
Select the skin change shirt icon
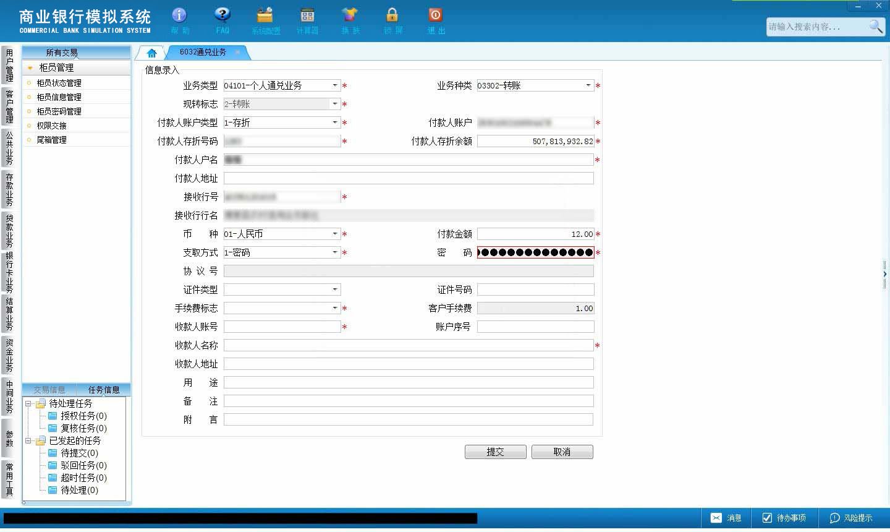[x=350, y=15]
